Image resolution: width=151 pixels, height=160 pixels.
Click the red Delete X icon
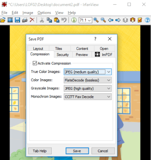32,20
